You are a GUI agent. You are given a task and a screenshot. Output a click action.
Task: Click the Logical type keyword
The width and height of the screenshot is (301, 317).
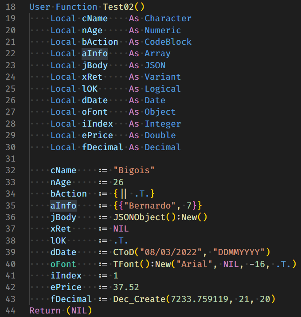click(163, 89)
